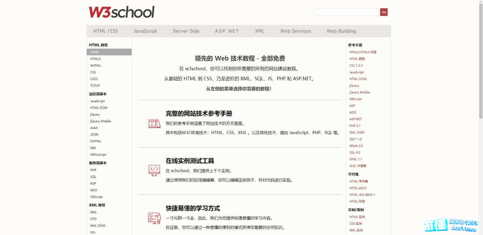This screenshot has height=235, width=483.
Task: Open the HTML ISO-8859-1 link
Action: [x=362, y=195]
